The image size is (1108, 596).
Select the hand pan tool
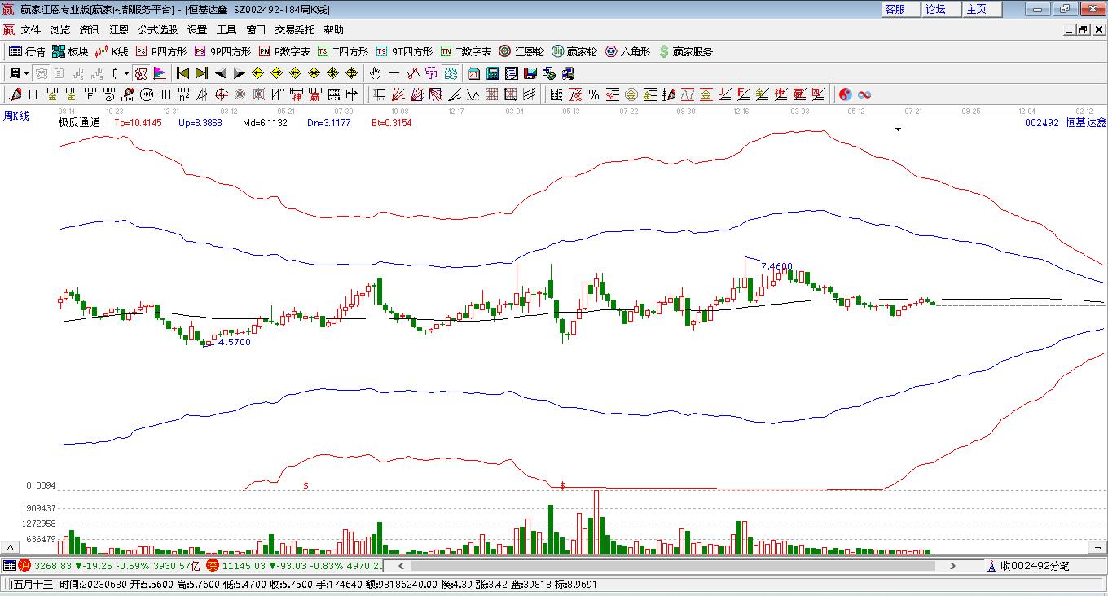coord(376,73)
